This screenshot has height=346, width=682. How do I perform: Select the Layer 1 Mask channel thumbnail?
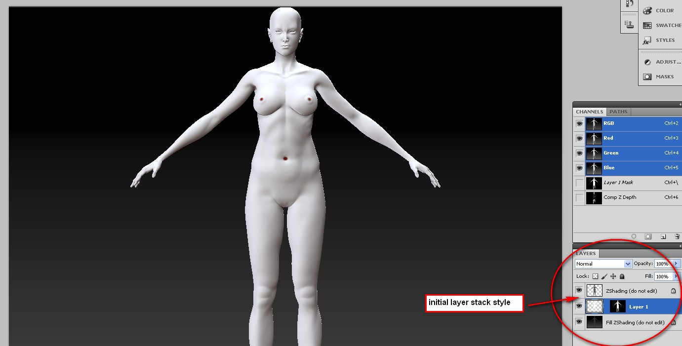[594, 183]
